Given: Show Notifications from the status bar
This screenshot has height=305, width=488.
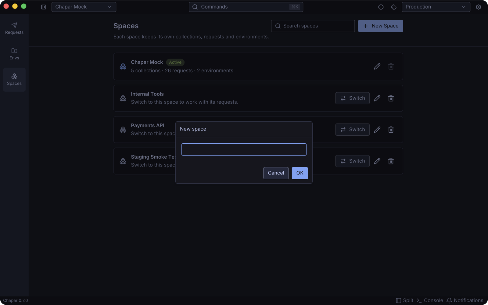Looking at the screenshot, I should point(465,300).
